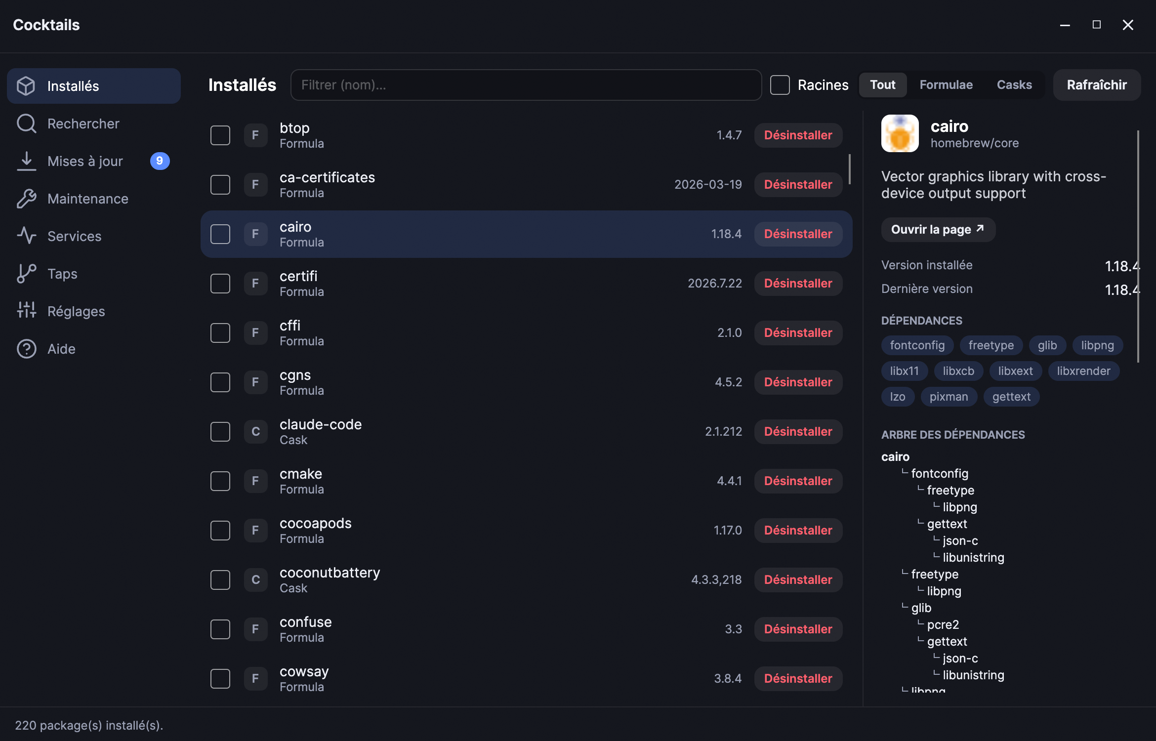Click the F type badge for confuse
1156x741 pixels.
tap(255, 629)
